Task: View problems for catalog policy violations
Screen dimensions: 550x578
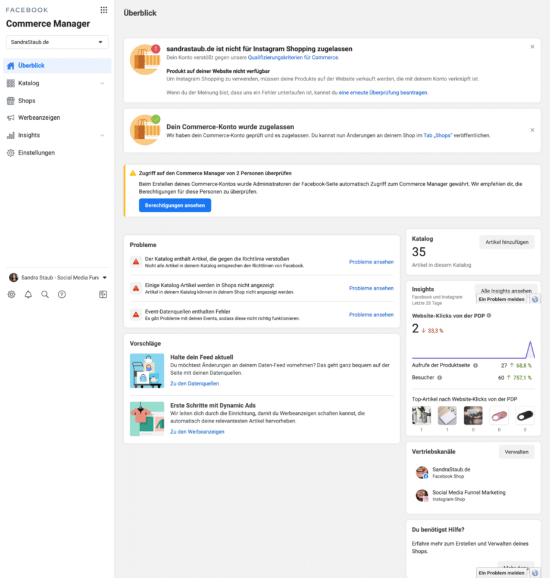Action: click(x=371, y=262)
